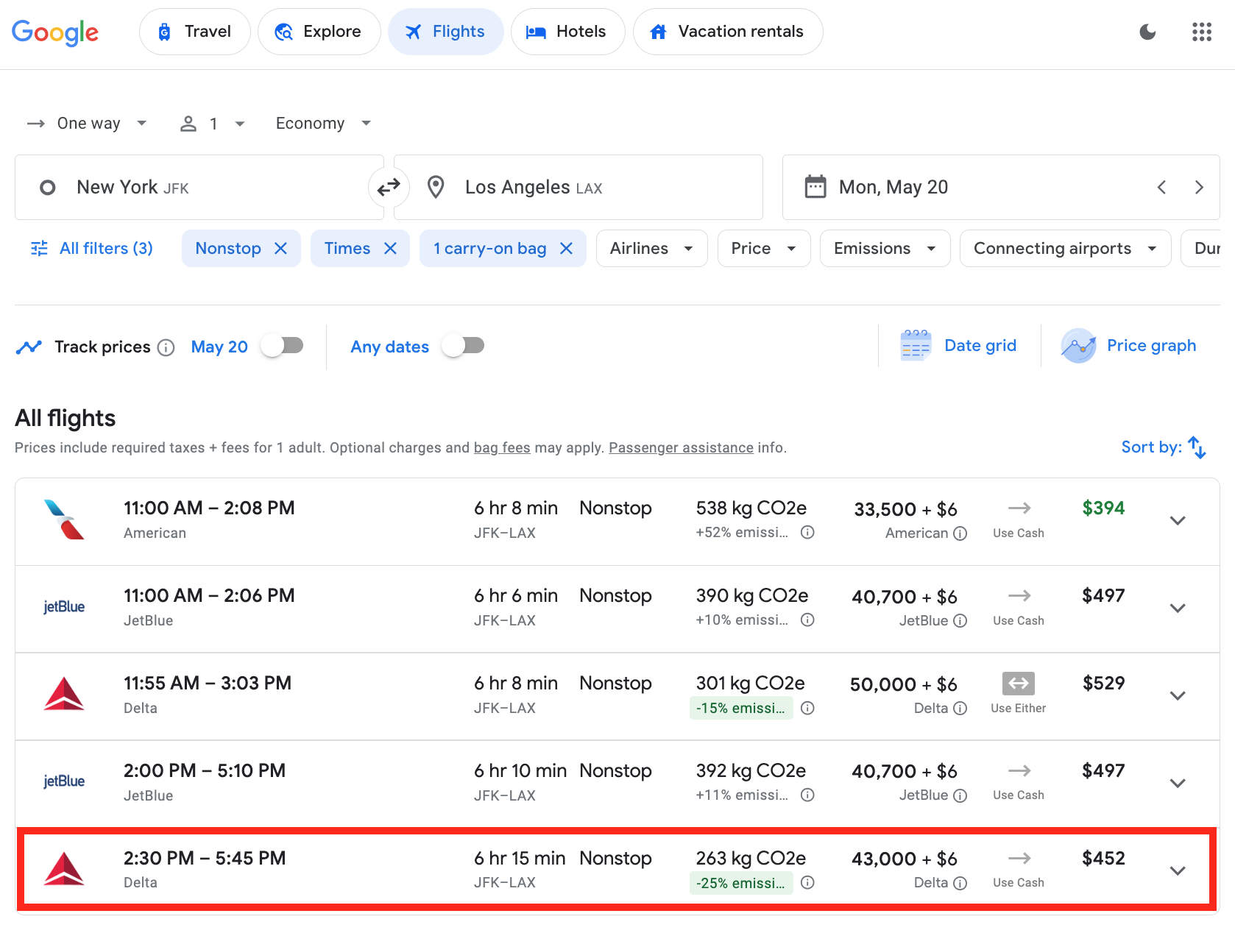
Task: Open the Date grid view
Action: click(x=959, y=346)
